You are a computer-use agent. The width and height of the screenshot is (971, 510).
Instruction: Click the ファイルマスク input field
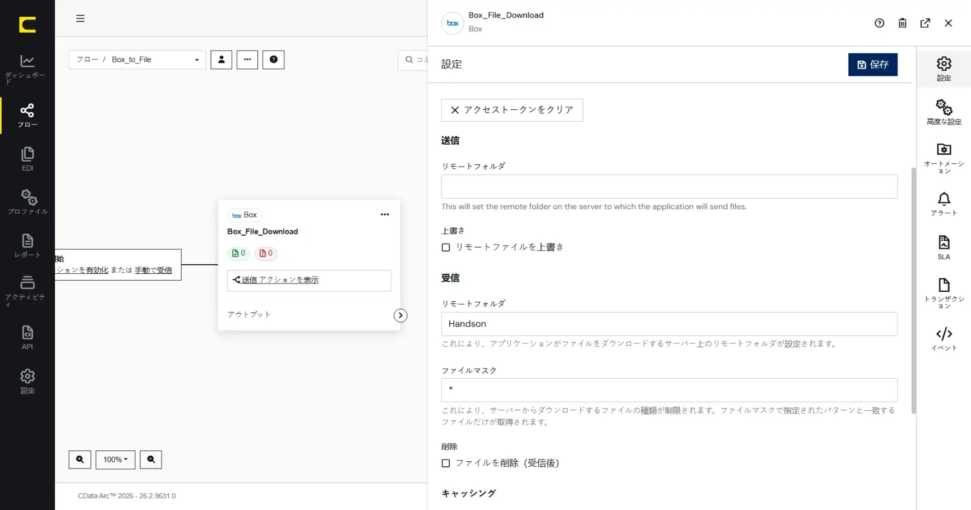pyautogui.click(x=669, y=390)
